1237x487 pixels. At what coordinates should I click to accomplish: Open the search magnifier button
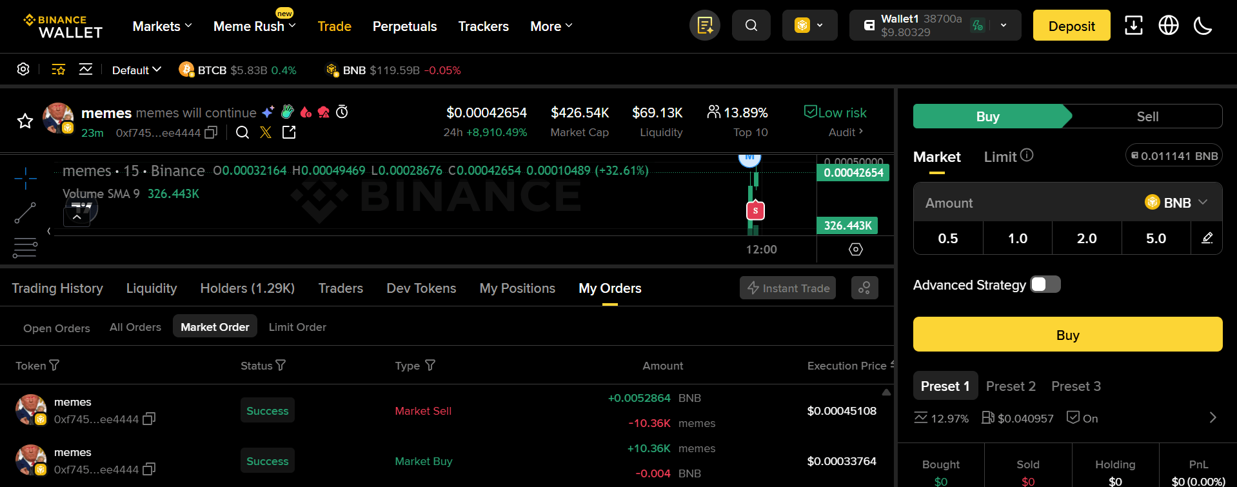(x=751, y=26)
